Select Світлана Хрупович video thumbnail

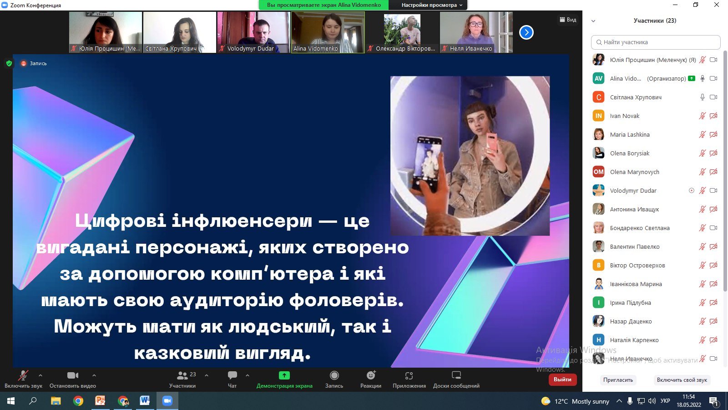[x=180, y=32]
